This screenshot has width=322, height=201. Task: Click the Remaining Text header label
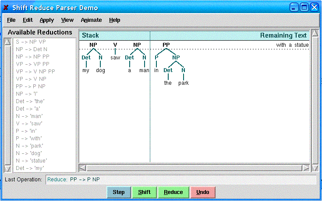pos(283,35)
